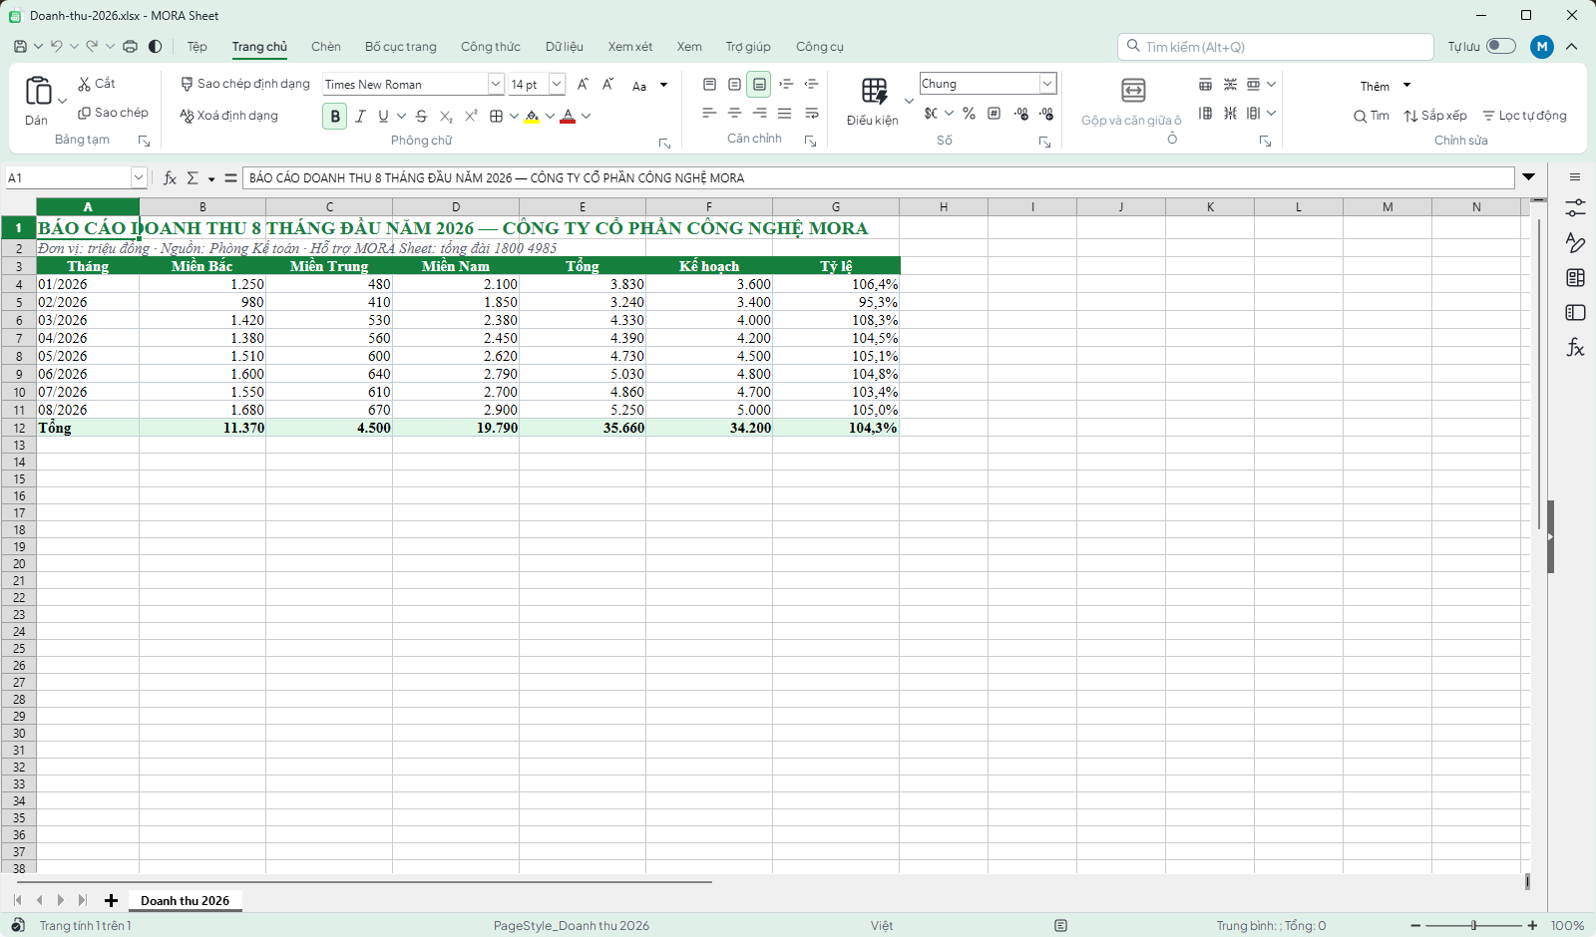The image size is (1596, 937).
Task: Toggle Bold formatting button
Action: click(x=335, y=117)
